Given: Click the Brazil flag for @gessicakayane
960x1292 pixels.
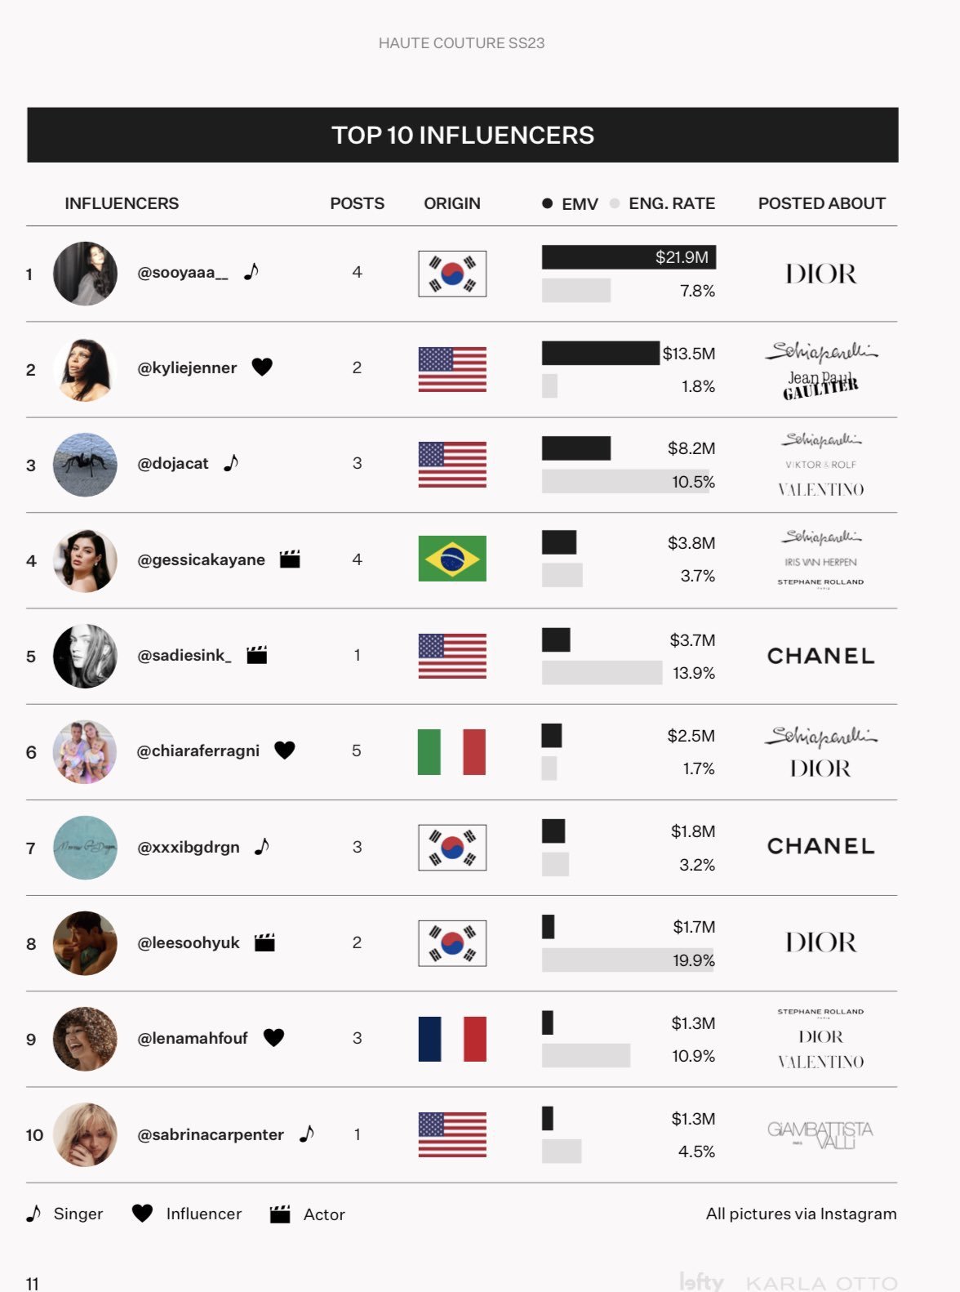Looking at the screenshot, I should coord(452,559).
